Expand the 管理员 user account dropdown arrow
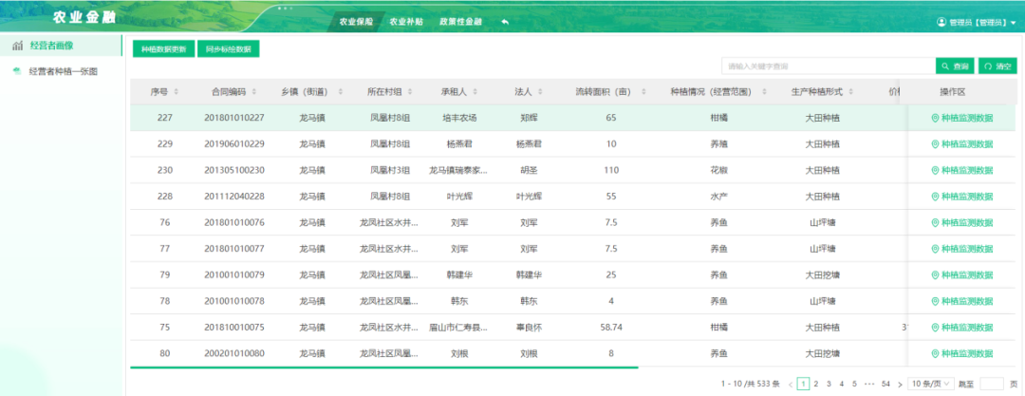 click(1013, 22)
